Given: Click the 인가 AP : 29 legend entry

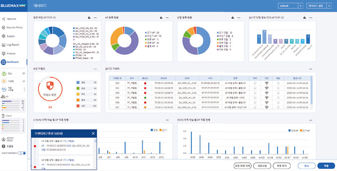Looking at the screenshot, I should coord(152,32).
